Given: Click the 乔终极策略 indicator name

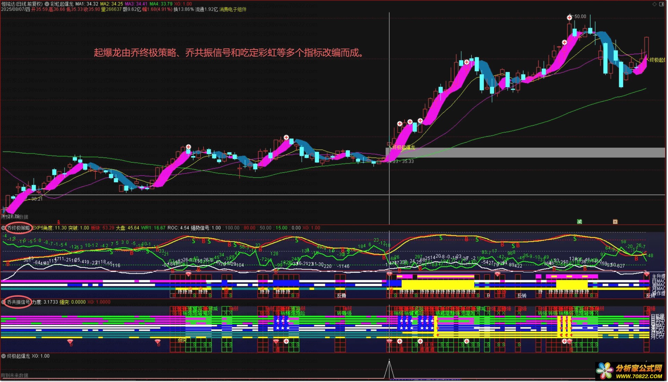Looking at the screenshot, I should 19,228.
